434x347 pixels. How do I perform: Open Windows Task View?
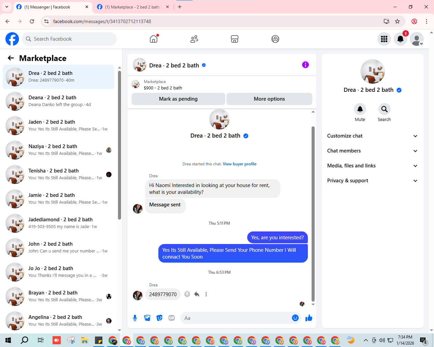[x=40, y=340]
